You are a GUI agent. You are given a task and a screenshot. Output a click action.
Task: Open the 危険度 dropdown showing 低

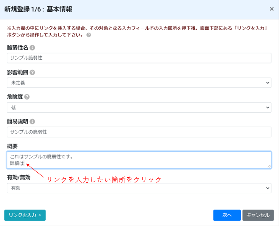click(139, 108)
